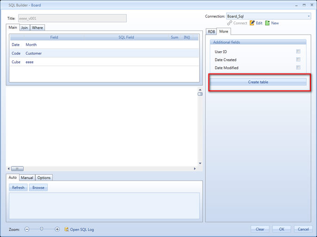
Task: Open the Connection dropdown
Action: [x=309, y=16]
